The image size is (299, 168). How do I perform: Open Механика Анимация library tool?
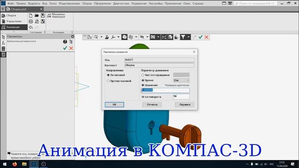click(56, 15)
